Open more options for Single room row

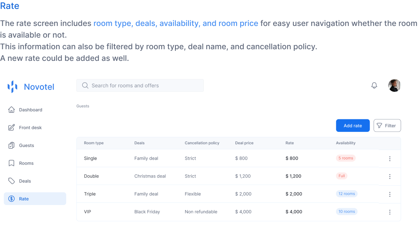pyautogui.click(x=390, y=159)
